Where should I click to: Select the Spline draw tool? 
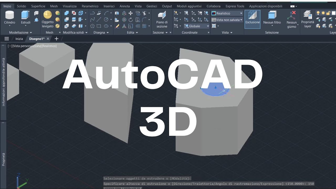[92, 19]
